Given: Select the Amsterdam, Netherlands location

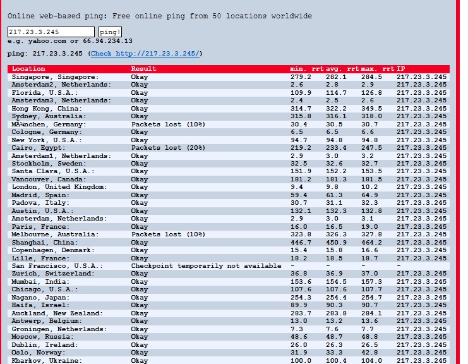Looking at the screenshot, I should click(x=59, y=219).
